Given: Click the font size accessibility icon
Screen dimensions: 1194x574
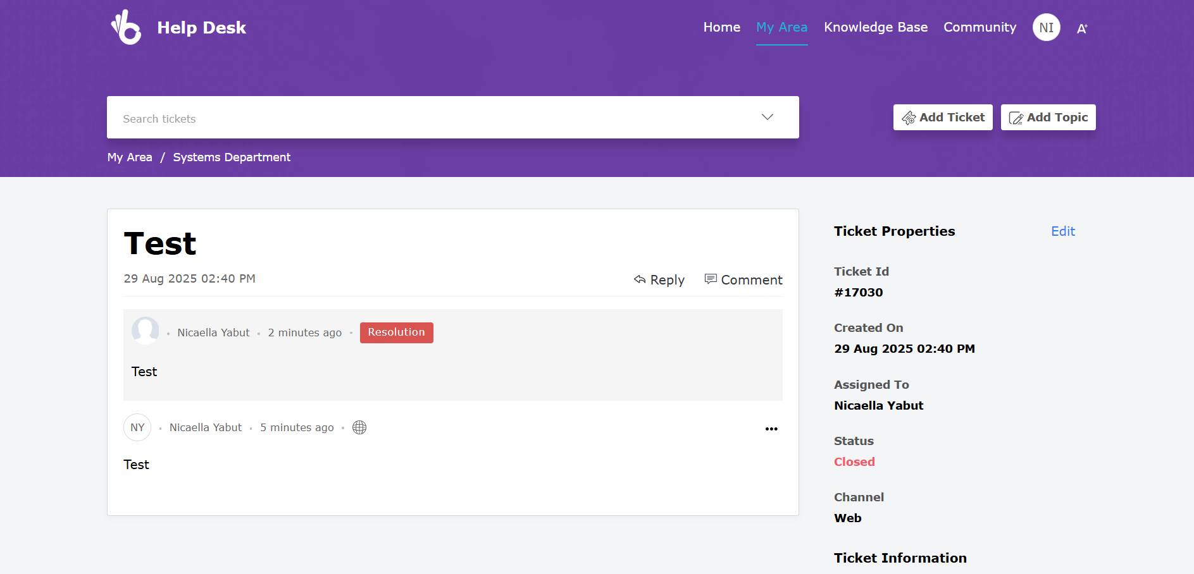Looking at the screenshot, I should click(1082, 28).
